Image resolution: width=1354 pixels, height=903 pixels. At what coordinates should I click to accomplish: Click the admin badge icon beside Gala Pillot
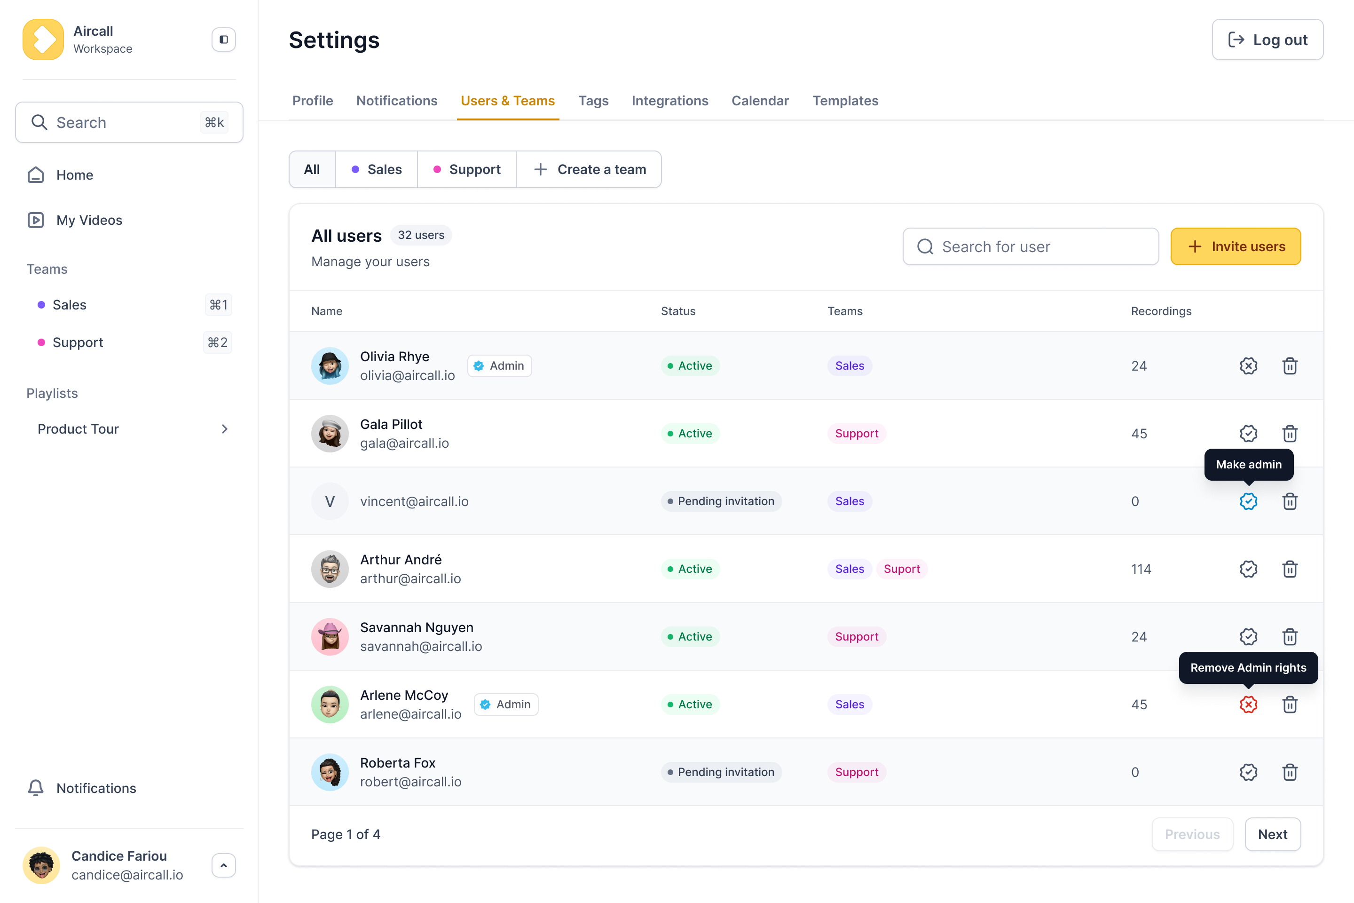pos(1249,433)
